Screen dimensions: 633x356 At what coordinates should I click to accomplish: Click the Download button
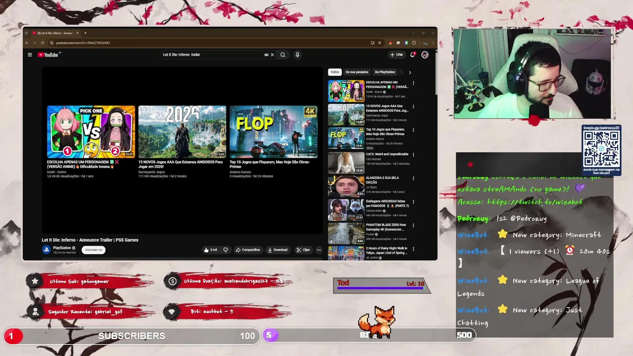tap(277, 250)
